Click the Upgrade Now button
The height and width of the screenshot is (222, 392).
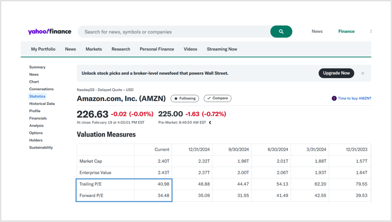pyautogui.click(x=336, y=73)
